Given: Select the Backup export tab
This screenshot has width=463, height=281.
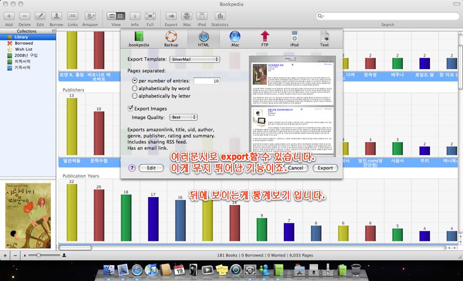Looking at the screenshot, I should 171,39.
